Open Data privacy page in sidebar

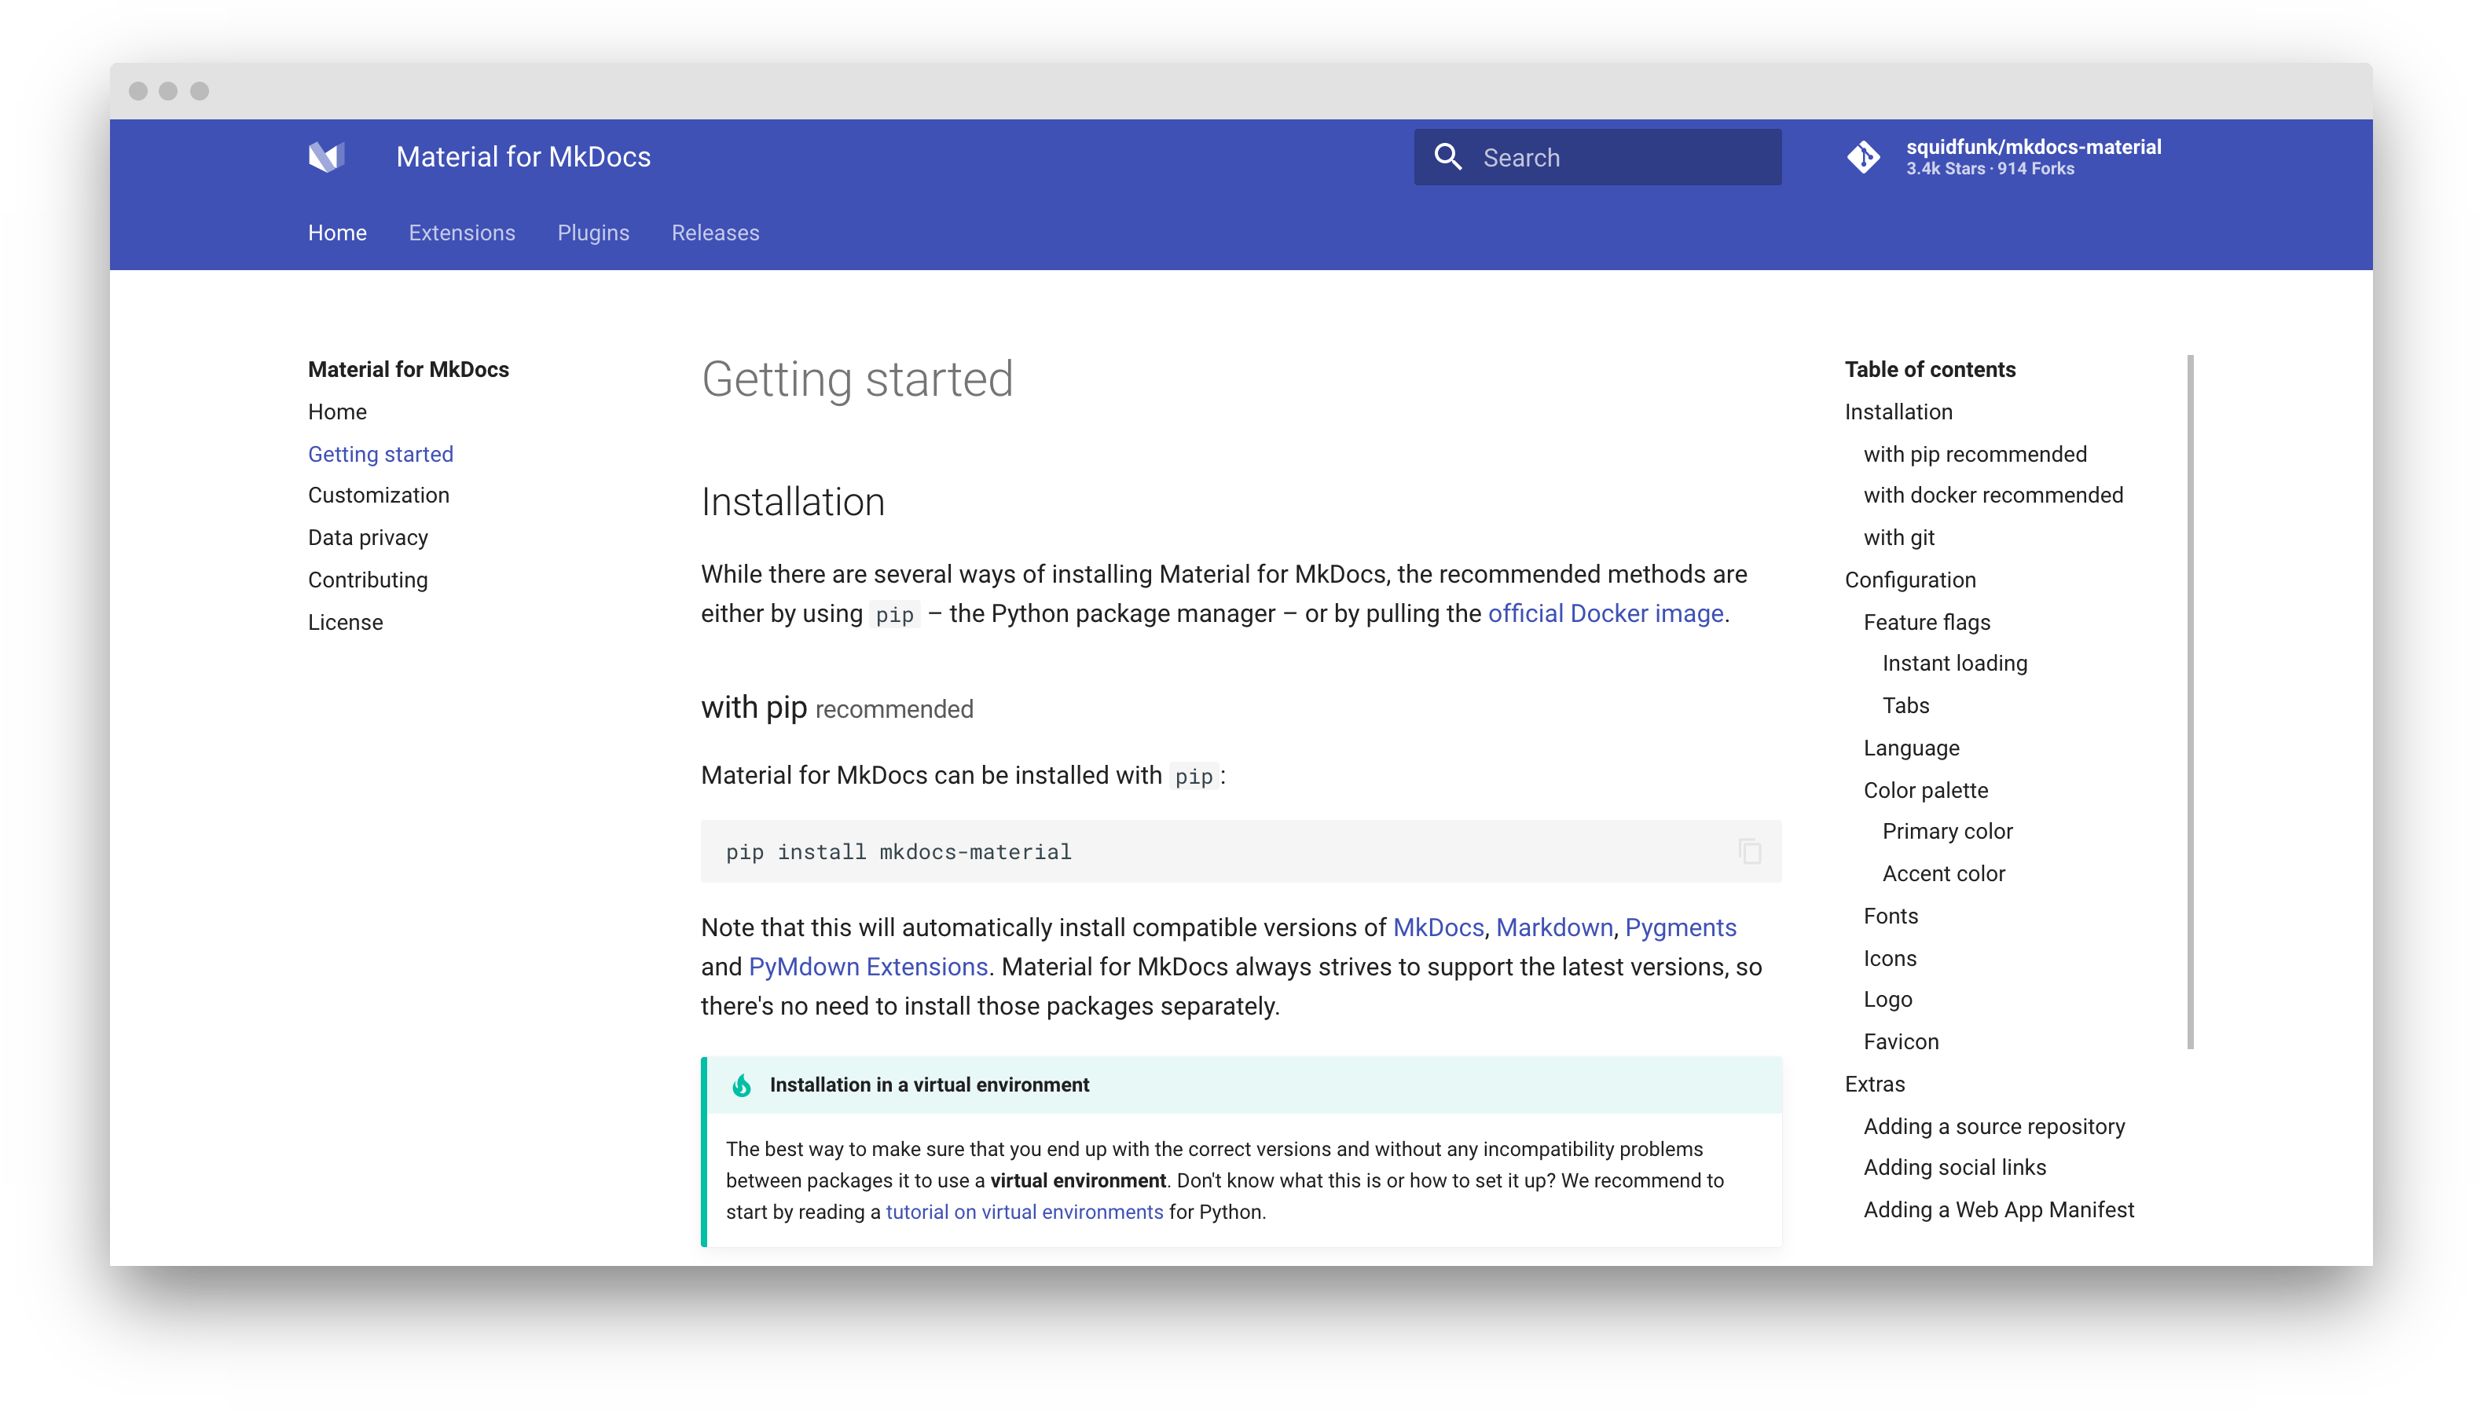(x=368, y=537)
